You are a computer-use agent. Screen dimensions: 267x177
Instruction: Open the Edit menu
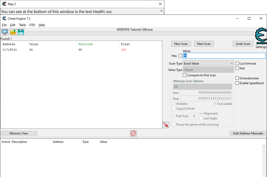click(13, 25)
